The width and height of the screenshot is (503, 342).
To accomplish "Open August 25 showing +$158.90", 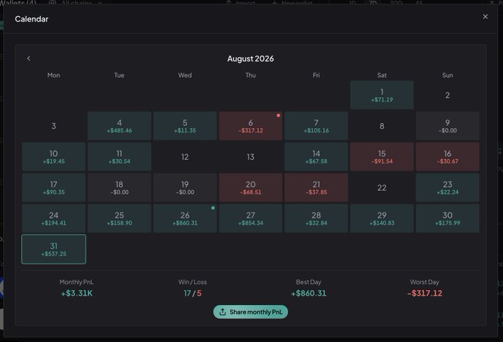I will 119,218.
